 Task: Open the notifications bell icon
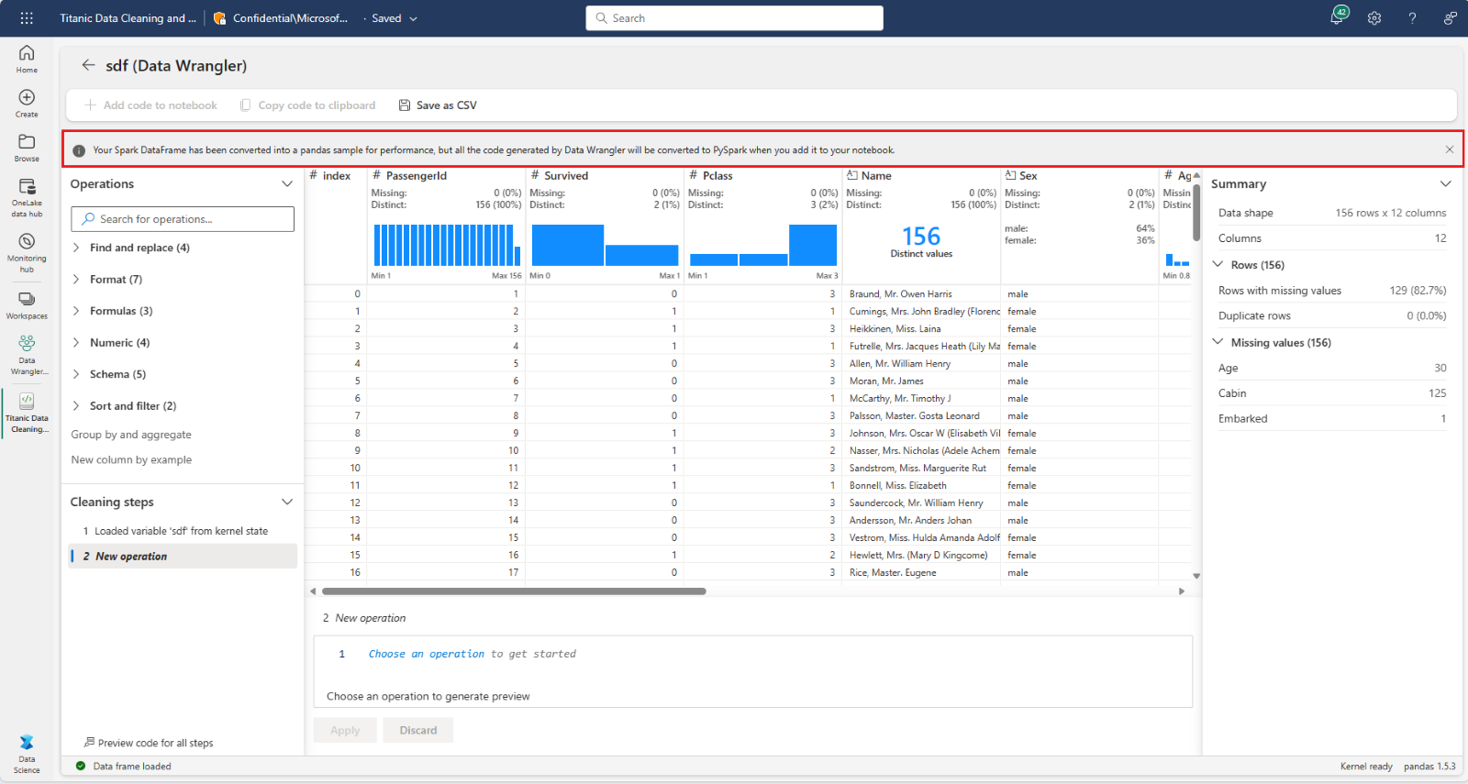click(x=1338, y=17)
